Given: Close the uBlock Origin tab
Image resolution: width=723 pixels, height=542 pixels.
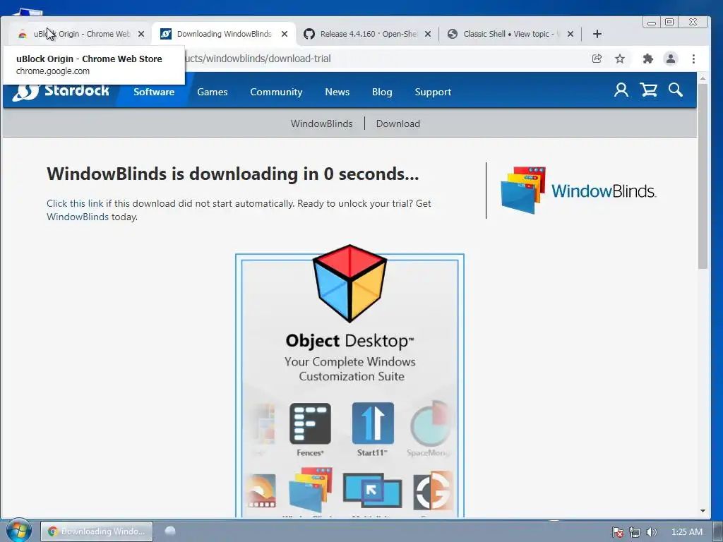Looking at the screenshot, I should pos(141,34).
